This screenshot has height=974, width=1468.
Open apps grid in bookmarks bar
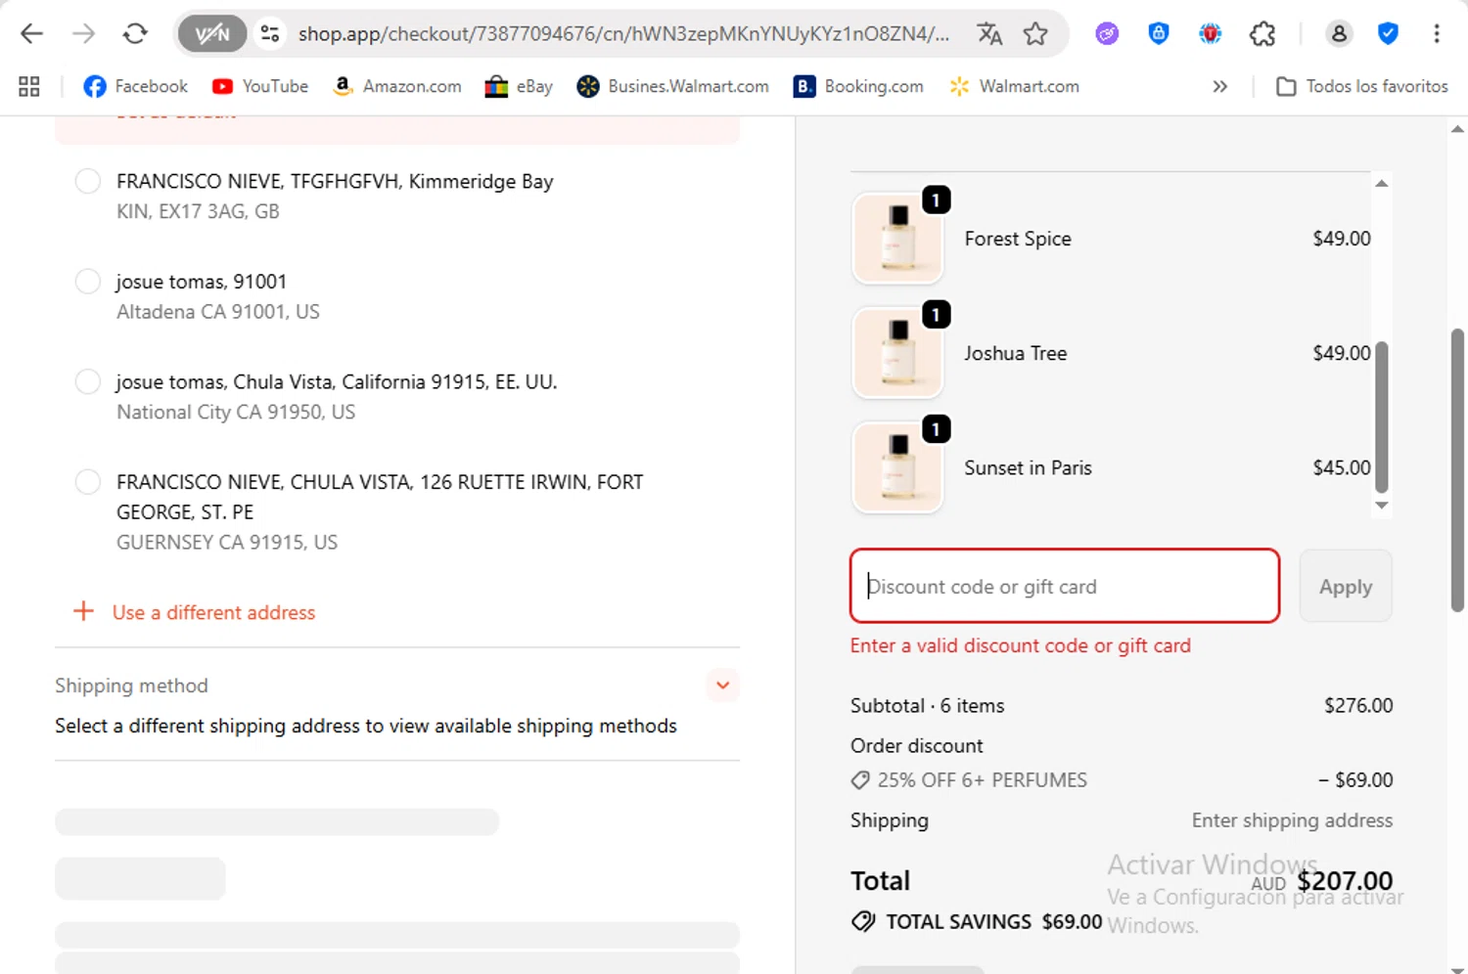pyautogui.click(x=29, y=86)
